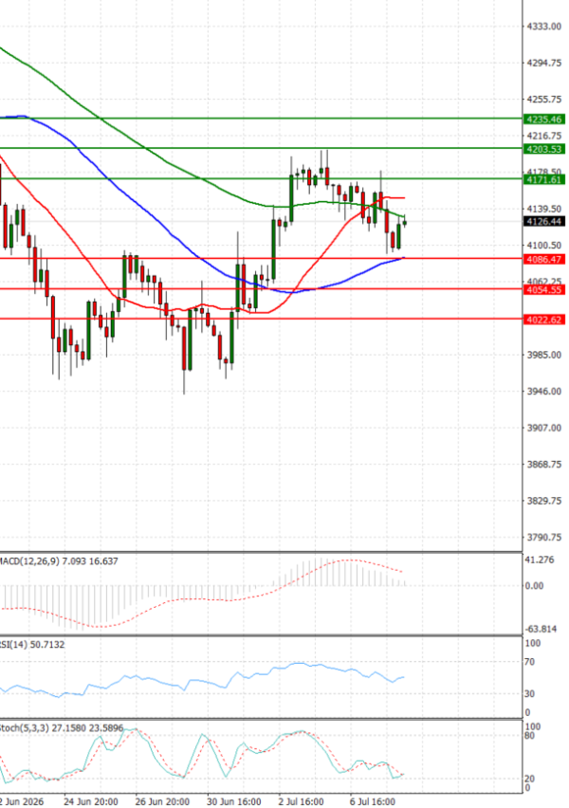Click the 4054.55 red support price label
Image resolution: width=569 pixels, height=808 pixels.
544,289
